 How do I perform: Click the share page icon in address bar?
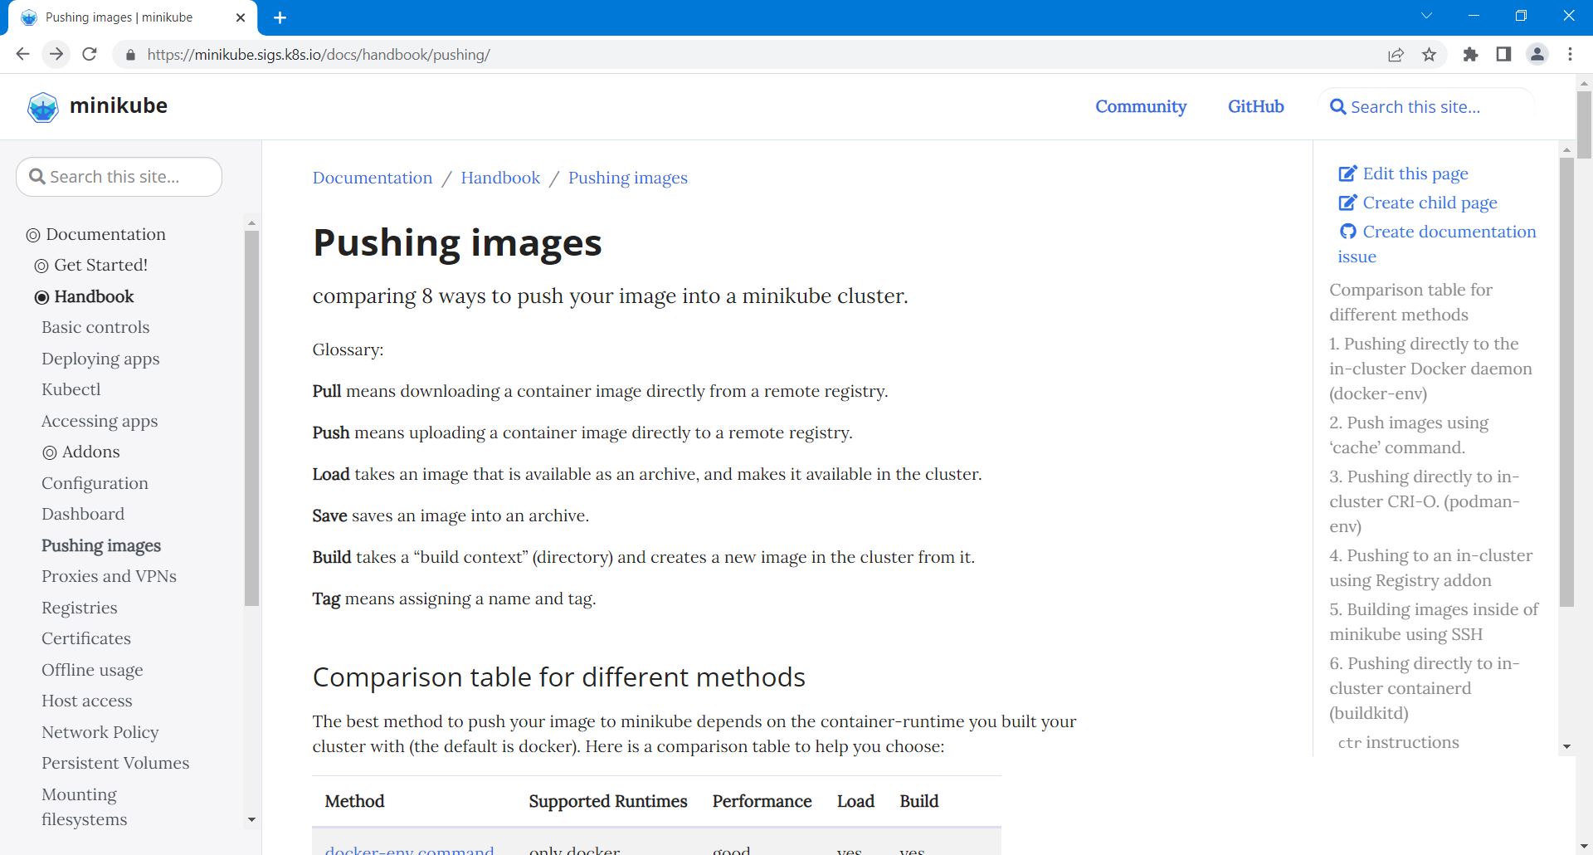1396,55
